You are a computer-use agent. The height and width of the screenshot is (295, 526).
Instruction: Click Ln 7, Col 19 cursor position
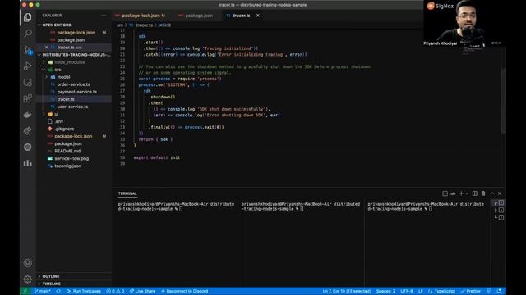(x=347, y=291)
